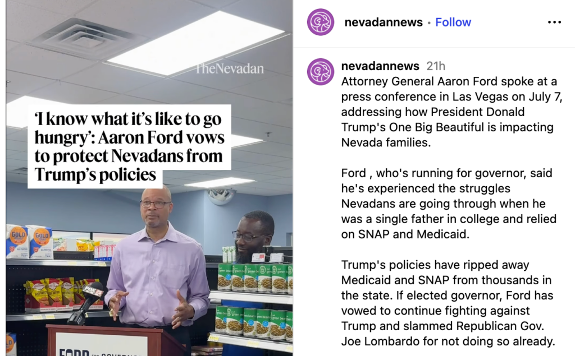Click the nevadannews avatar beside the caption
Image resolution: width=575 pixels, height=356 pixels.
coord(321,72)
